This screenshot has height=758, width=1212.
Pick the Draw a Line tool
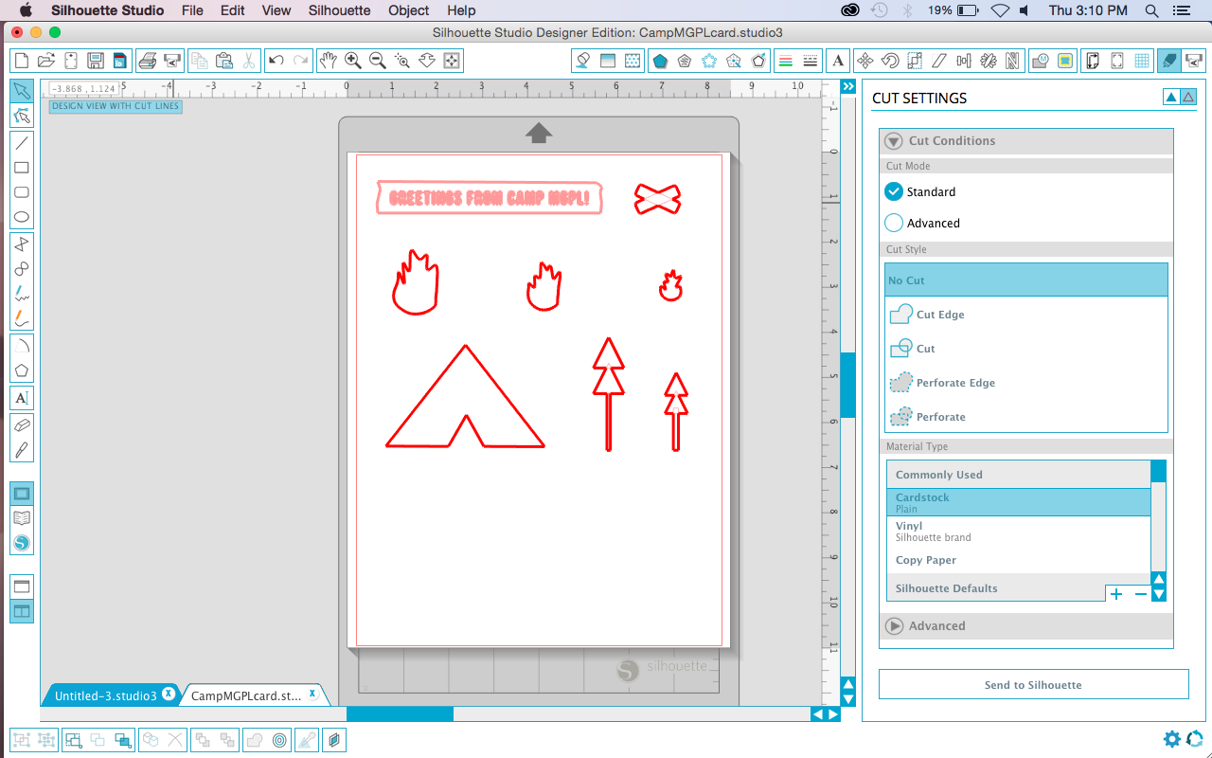tap(22, 143)
